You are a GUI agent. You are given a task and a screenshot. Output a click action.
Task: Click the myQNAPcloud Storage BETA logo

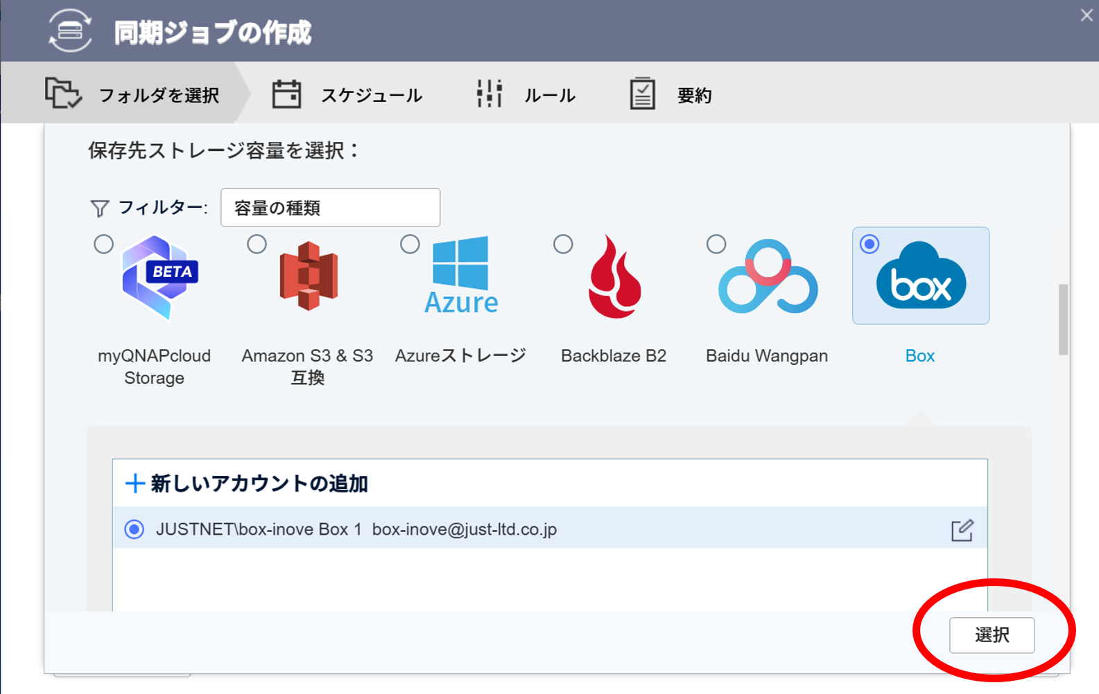tap(159, 277)
